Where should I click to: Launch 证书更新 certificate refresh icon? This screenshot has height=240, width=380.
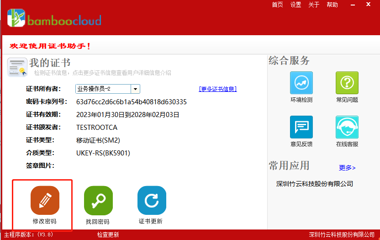tap(152, 201)
